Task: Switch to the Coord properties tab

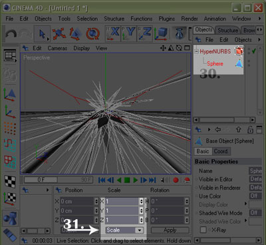Action: [x=221, y=151]
